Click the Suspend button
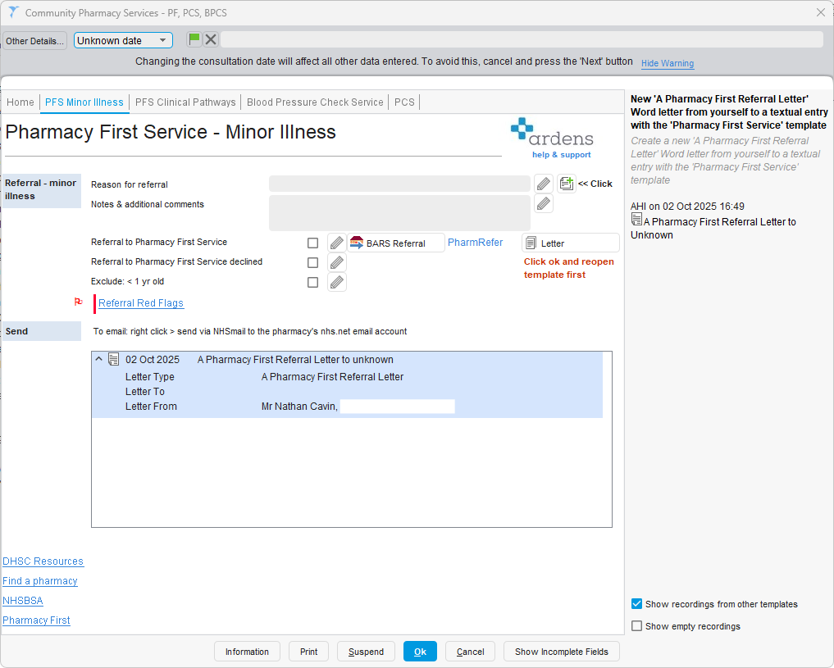Image resolution: width=834 pixels, height=668 pixels. [366, 652]
